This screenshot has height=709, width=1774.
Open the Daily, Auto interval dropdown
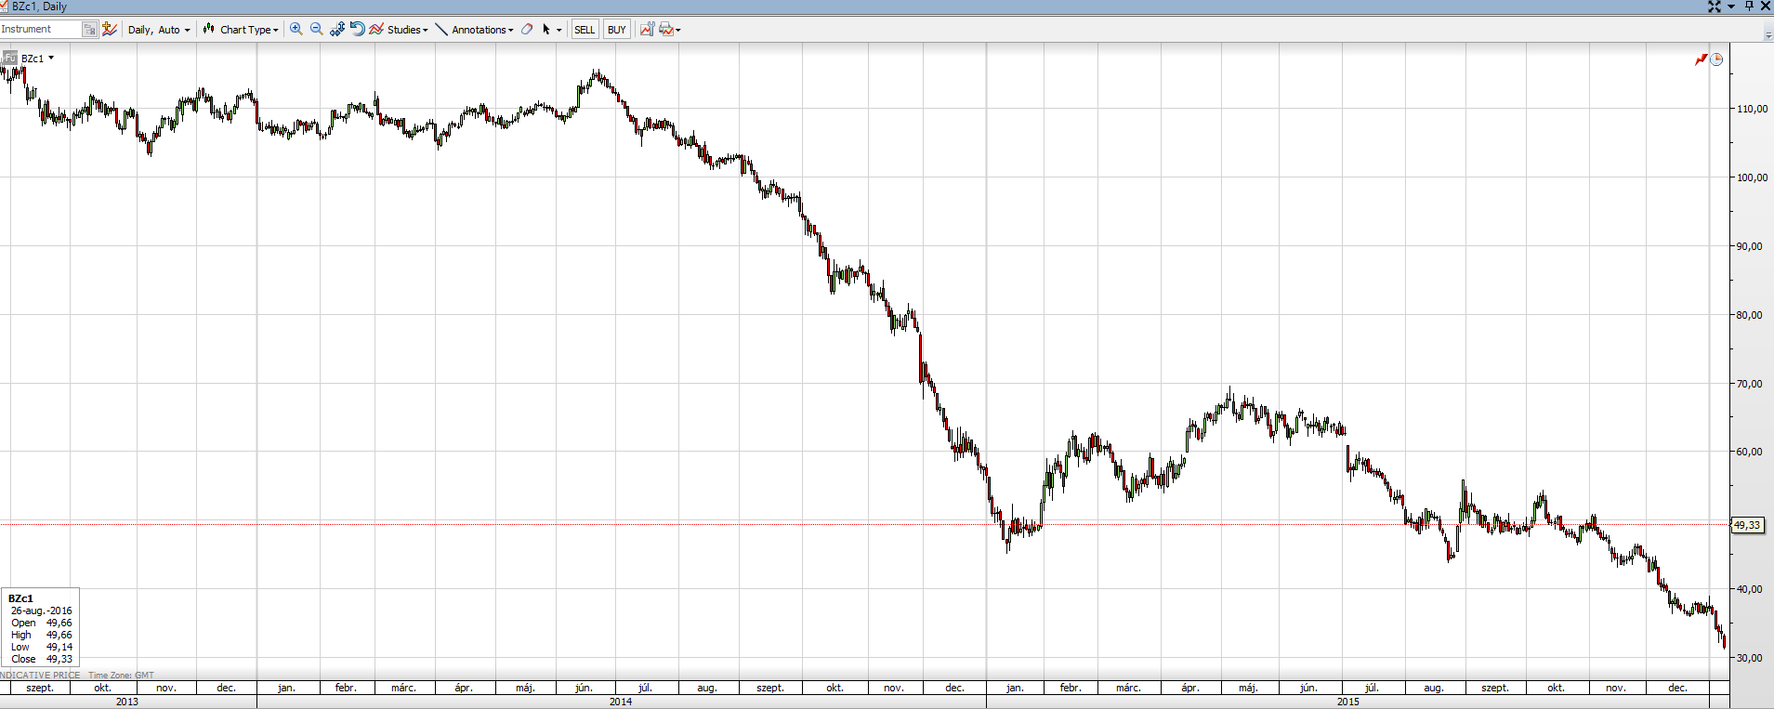[159, 30]
